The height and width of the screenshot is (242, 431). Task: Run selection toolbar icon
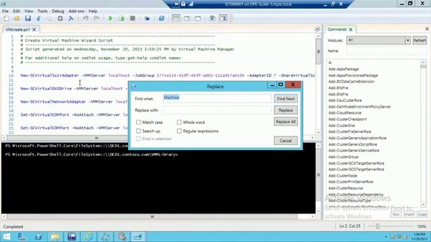[121, 18]
